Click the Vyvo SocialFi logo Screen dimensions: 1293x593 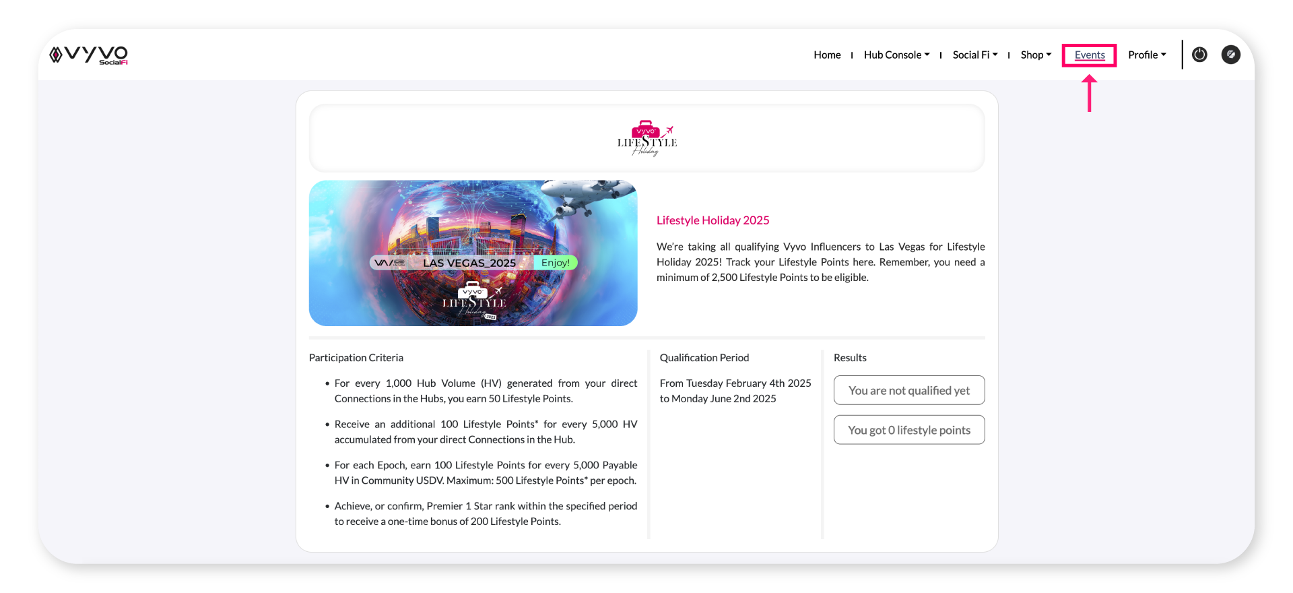89,55
